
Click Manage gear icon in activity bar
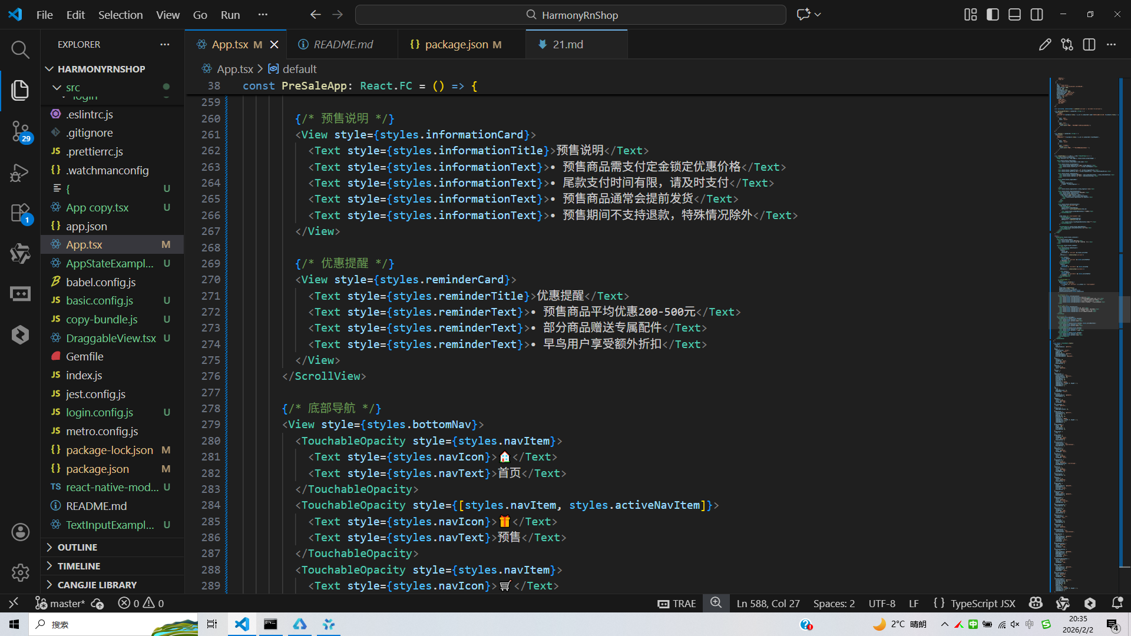pos(20,572)
